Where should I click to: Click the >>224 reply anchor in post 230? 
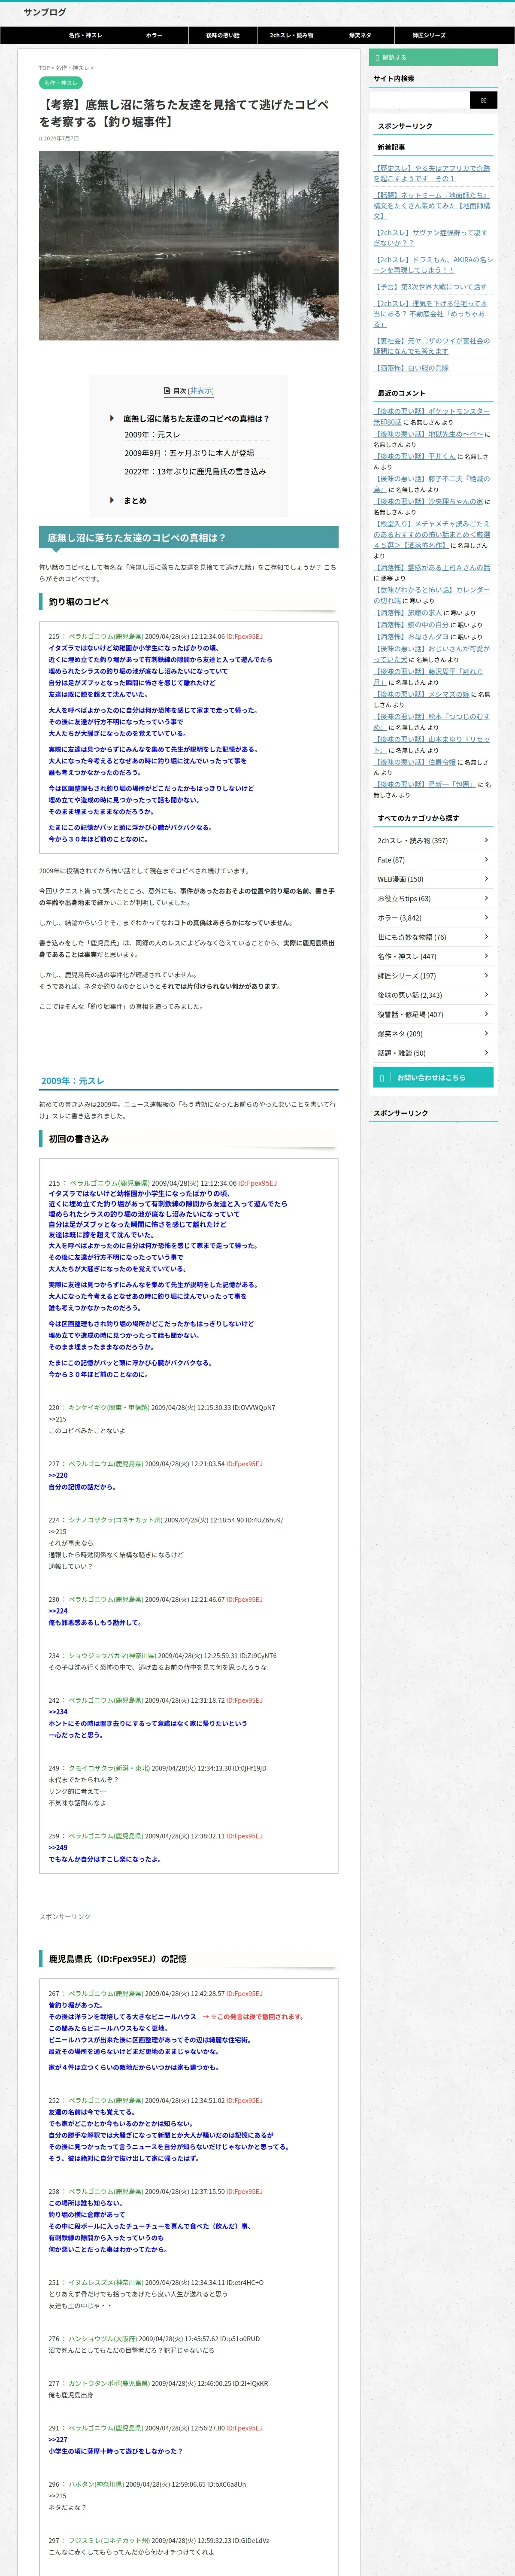point(58,1611)
